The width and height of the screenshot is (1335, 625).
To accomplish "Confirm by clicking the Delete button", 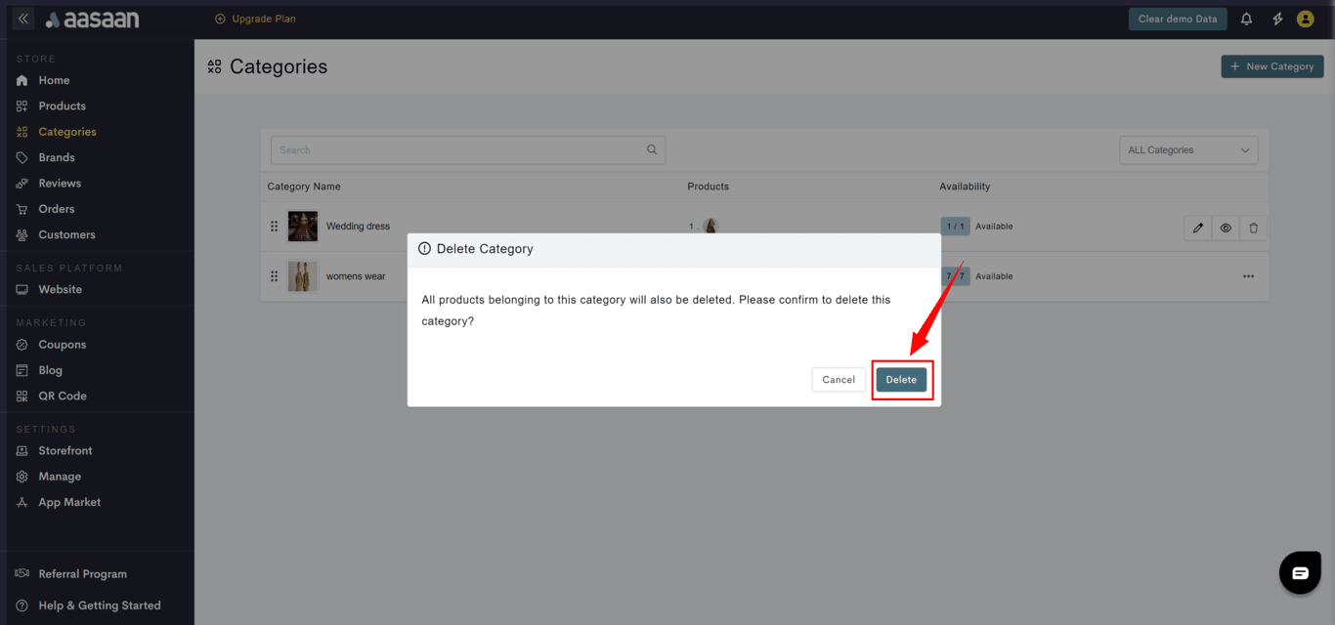I will 900,380.
